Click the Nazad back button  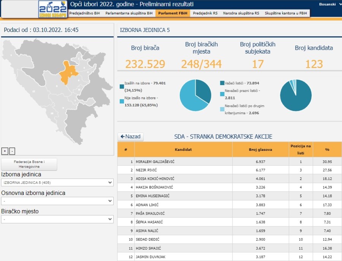(130, 137)
